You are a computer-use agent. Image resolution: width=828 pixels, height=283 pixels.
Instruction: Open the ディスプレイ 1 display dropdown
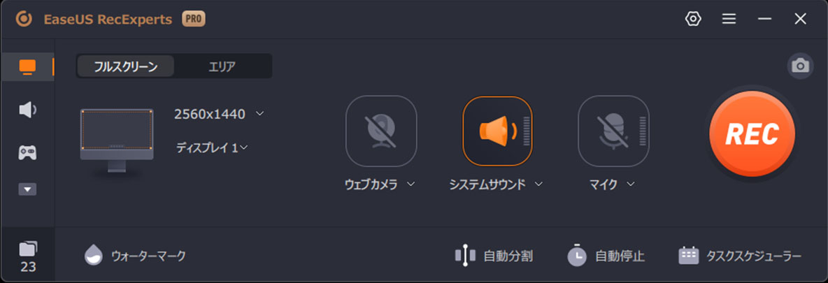[212, 148]
